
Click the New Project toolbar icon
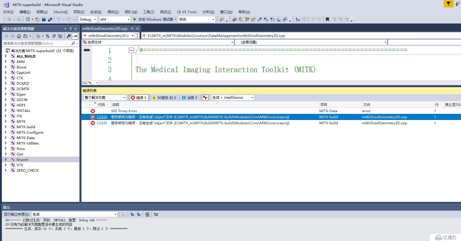click(x=28, y=19)
